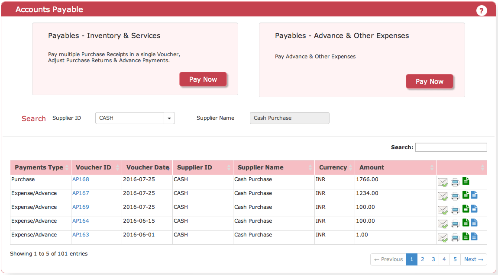Click 'Showing 1 to 5 of 101 entries'
The width and height of the screenshot is (498, 275).
pyautogui.click(x=49, y=254)
